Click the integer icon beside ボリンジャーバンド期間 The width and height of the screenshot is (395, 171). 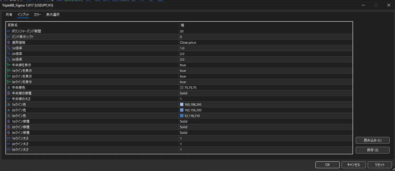[x=8, y=31]
